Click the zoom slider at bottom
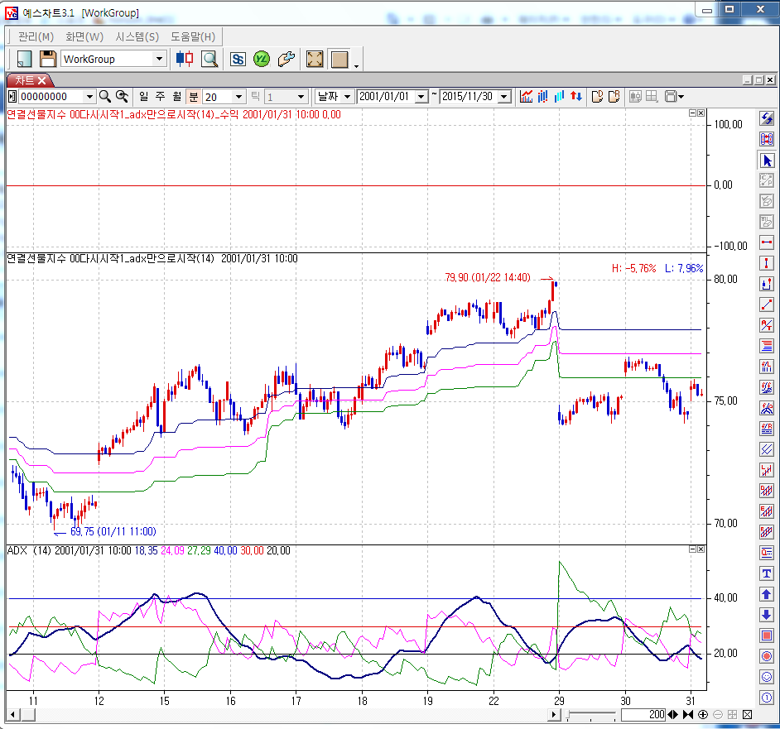This screenshot has height=729, width=780. click(591, 715)
